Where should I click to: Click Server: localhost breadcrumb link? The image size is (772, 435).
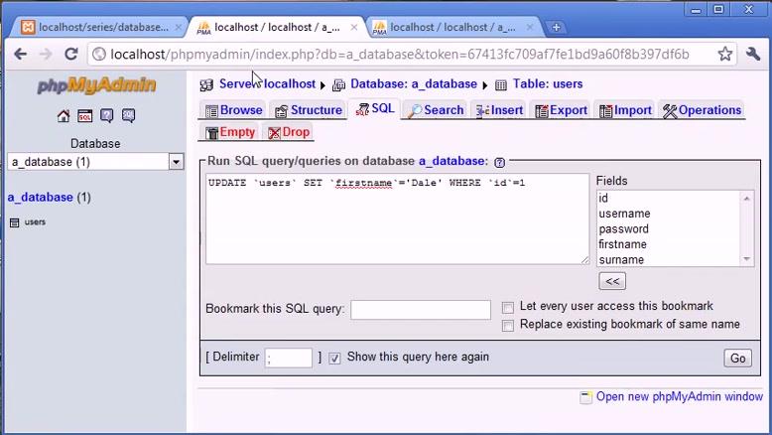[x=267, y=84]
